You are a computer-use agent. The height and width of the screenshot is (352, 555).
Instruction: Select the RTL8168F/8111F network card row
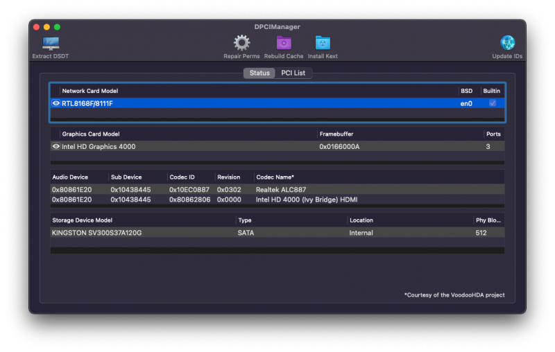[277, 103]
